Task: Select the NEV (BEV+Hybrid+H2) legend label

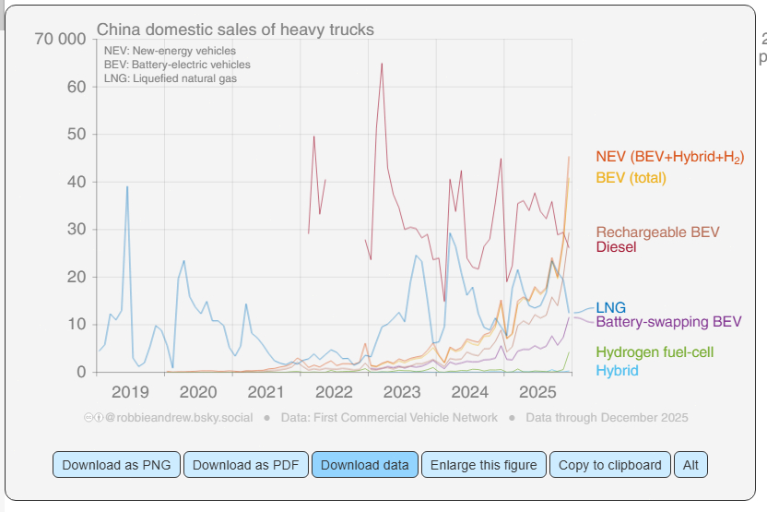Action: click(669, 157)
